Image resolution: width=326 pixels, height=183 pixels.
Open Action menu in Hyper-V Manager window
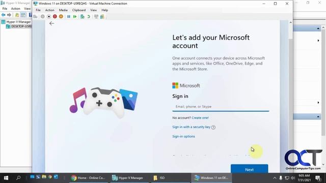coord(15,9)
